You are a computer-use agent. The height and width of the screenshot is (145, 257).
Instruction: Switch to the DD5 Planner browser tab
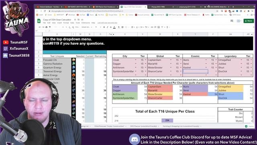[105, 7]
